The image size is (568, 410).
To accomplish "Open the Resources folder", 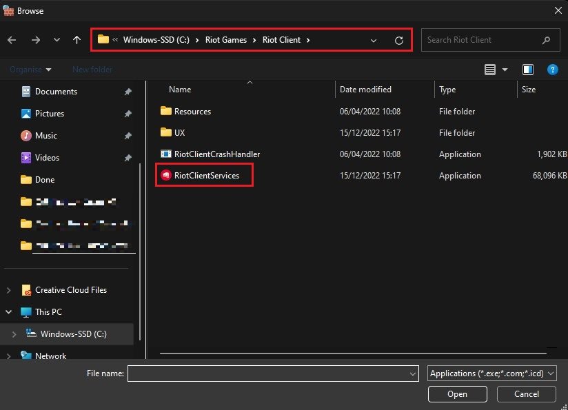I will 192,112.
